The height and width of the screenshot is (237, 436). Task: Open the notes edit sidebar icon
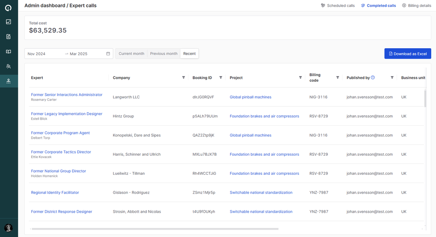coord(8,37)
